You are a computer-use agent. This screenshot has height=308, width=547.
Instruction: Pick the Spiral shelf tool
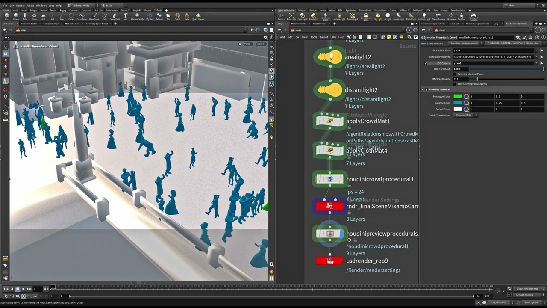pyautogui.click(x=177, y=17)
